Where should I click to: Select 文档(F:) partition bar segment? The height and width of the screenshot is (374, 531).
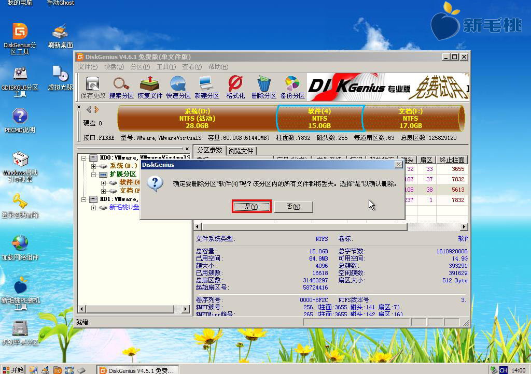(411, 118)
